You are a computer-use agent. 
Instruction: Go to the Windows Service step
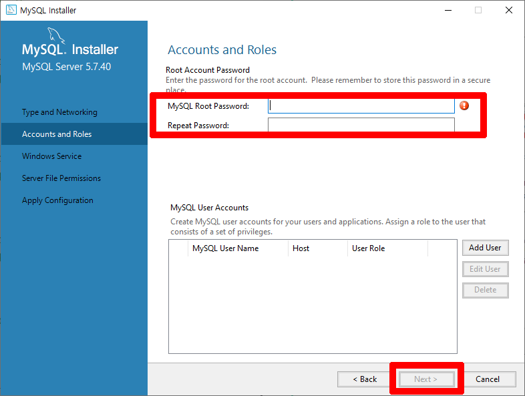(52, 156)
